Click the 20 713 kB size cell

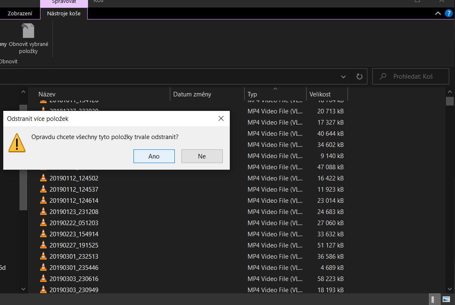click(330, 111)
